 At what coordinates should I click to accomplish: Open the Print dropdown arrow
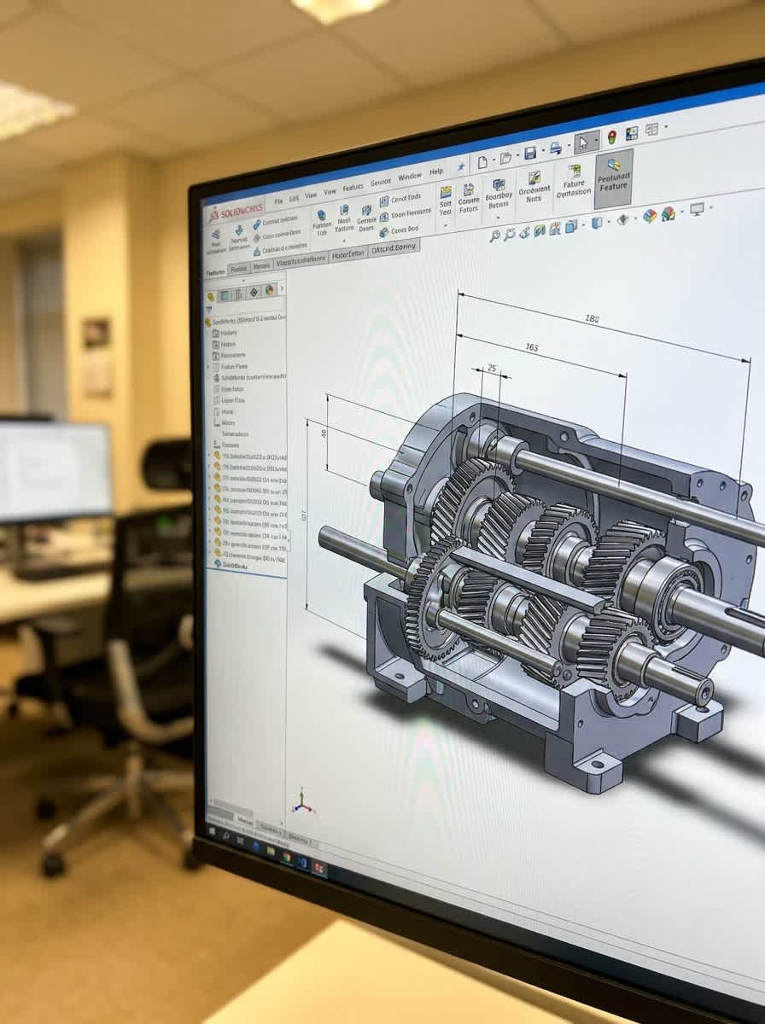click(568, 147)
